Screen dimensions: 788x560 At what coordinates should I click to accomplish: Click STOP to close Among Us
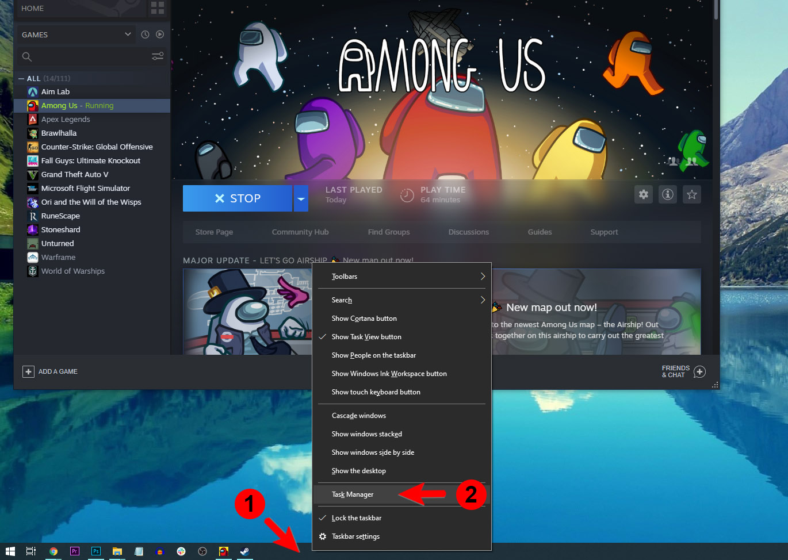coord(237,198)
